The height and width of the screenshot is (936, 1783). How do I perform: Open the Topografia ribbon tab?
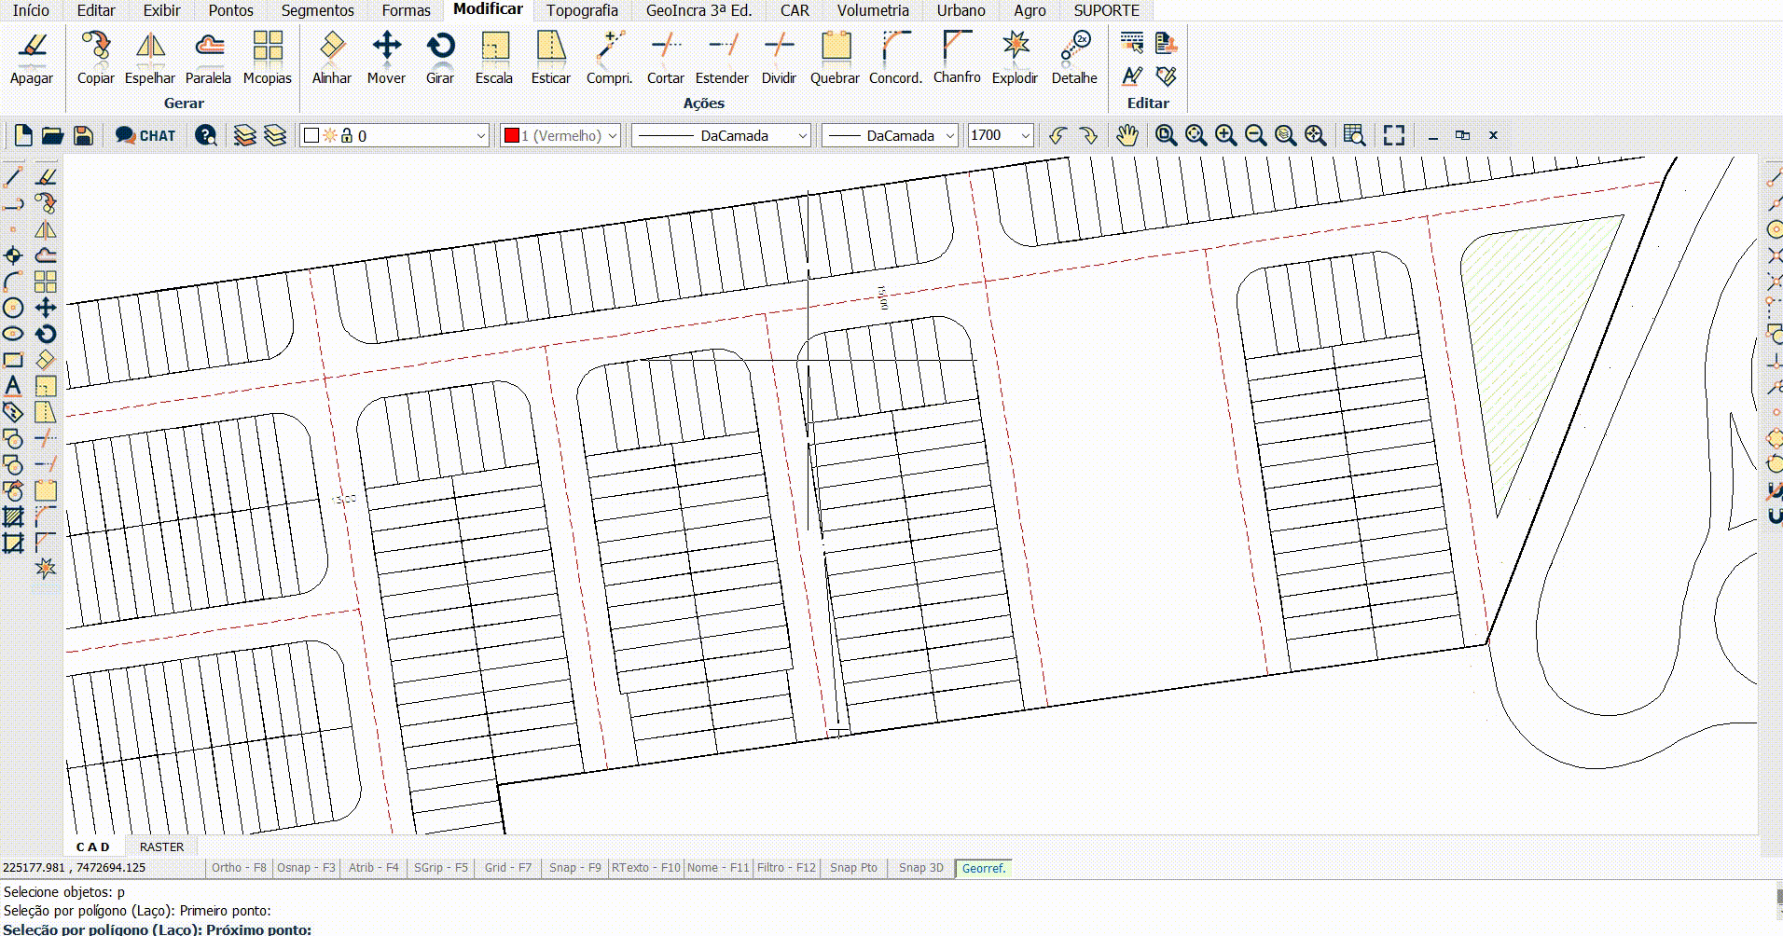click(582, 10)
